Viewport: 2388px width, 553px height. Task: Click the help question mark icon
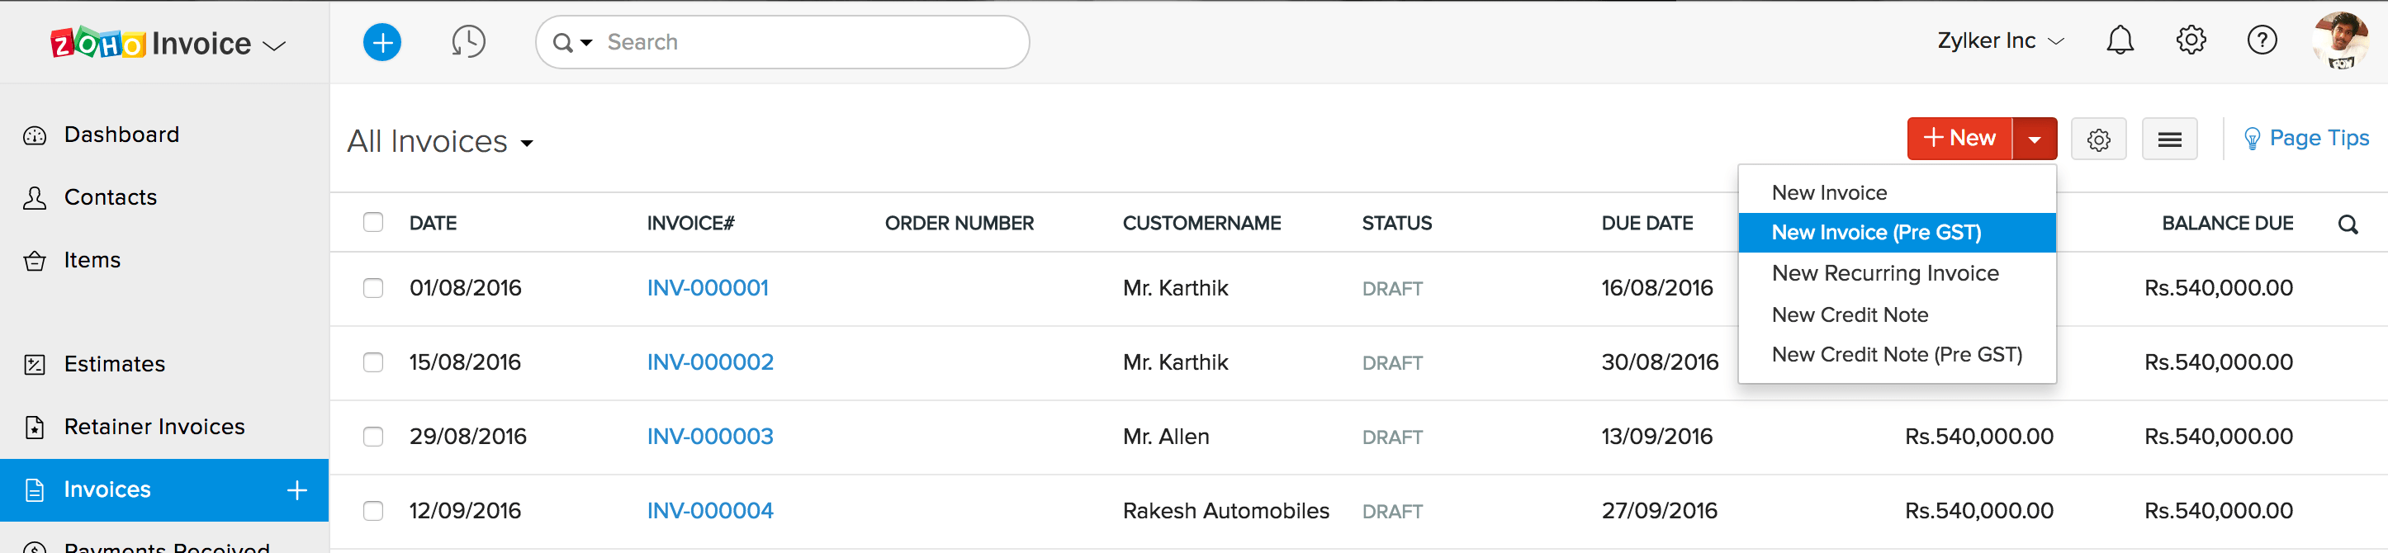[2261, 40]
